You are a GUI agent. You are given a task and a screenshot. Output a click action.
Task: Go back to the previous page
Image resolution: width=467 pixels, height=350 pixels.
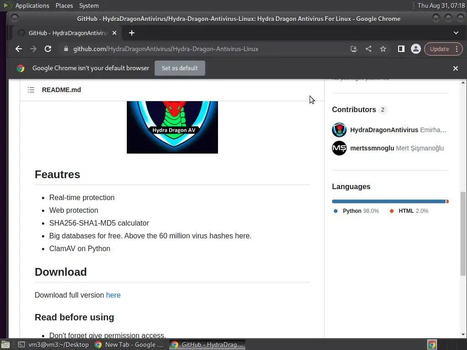(x=18, y=49)
